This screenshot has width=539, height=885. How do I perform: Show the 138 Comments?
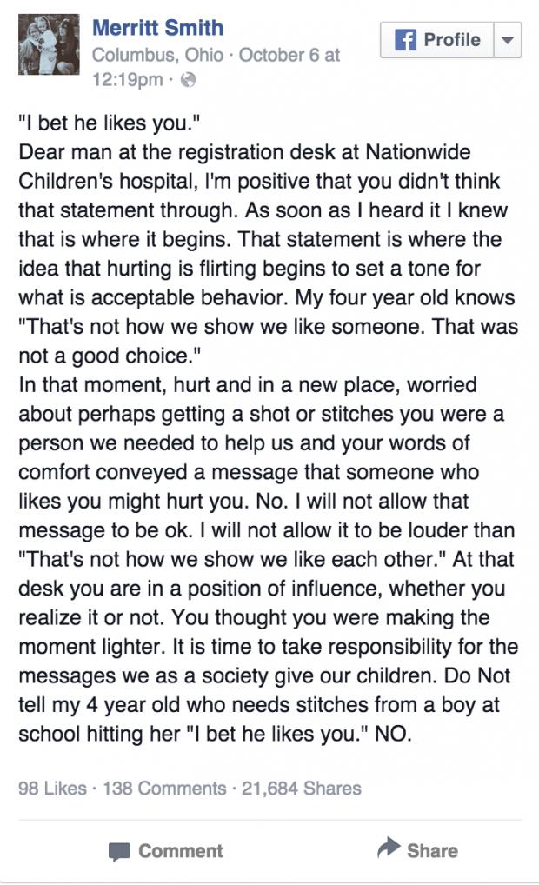click(x=164, y=789)
